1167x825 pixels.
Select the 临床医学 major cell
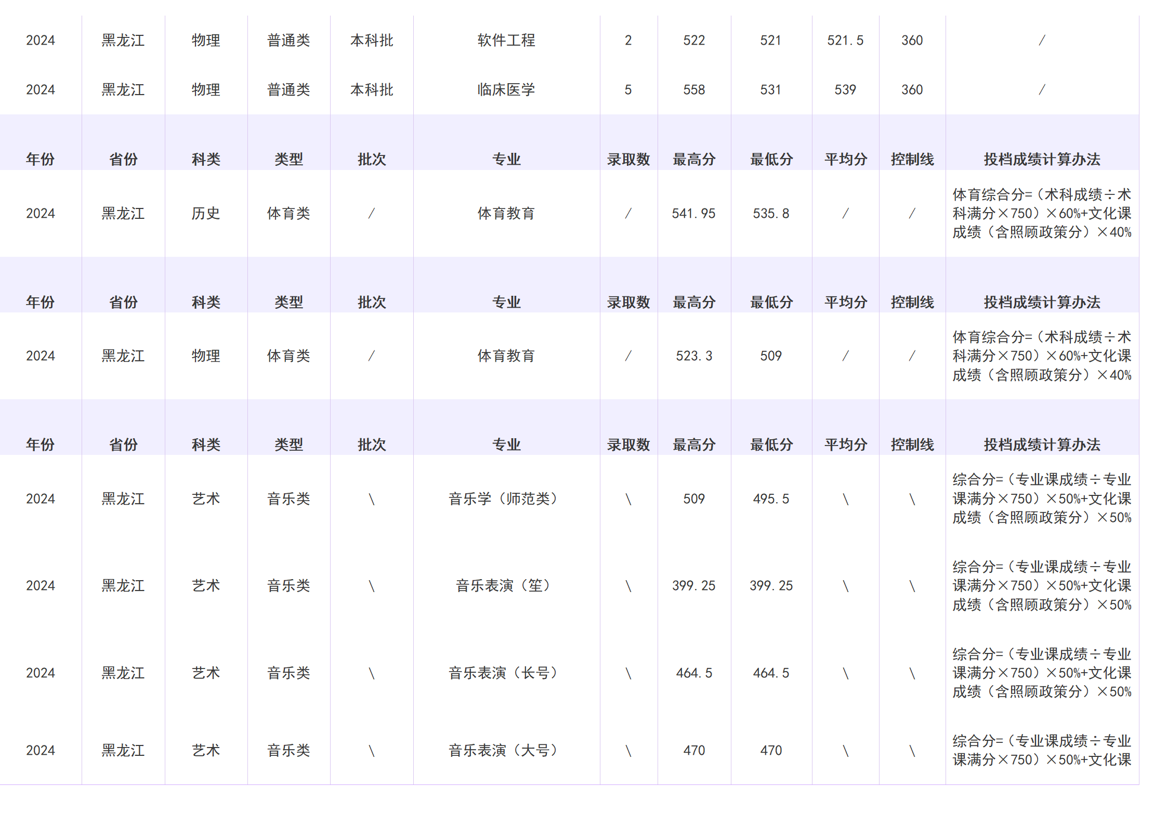point(507,89)
